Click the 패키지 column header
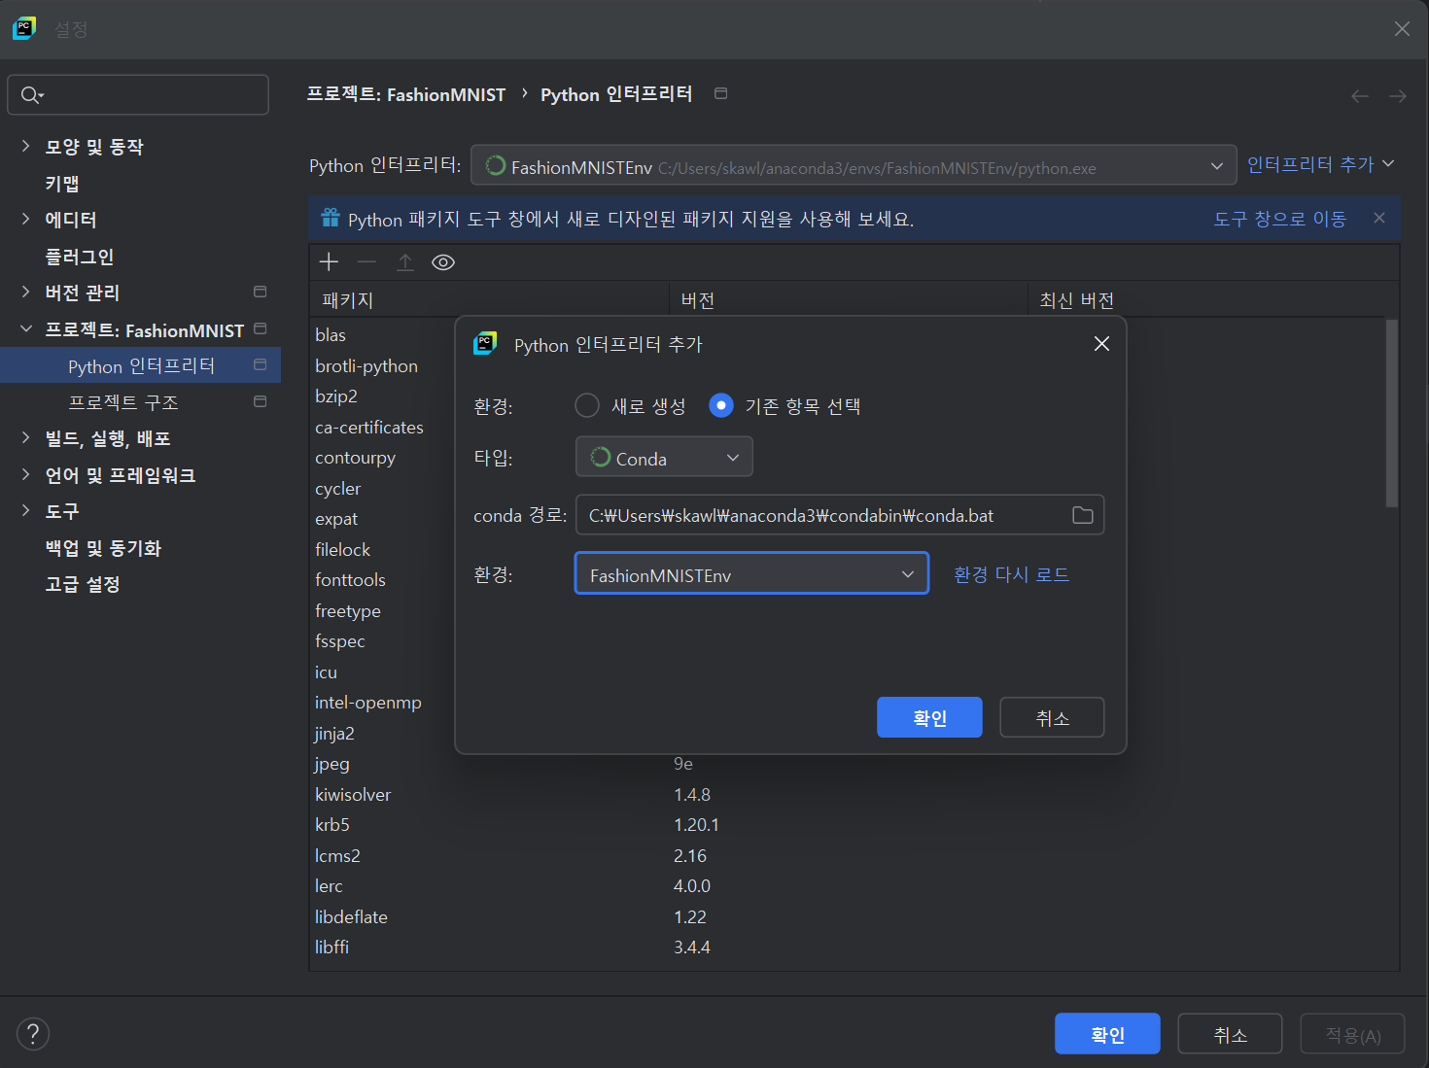The height and width of the screenshot is (1068, 1429). tap(490, 300)
